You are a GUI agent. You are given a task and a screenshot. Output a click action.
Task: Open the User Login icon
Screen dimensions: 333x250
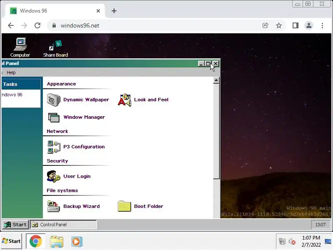(x=54, y=176)
